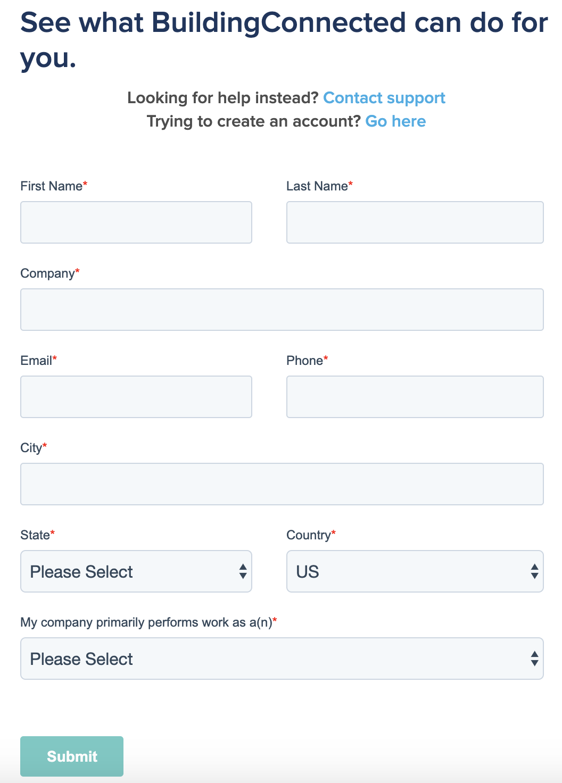
Task: Focus the Phone number field
Action: pos(415,397)
